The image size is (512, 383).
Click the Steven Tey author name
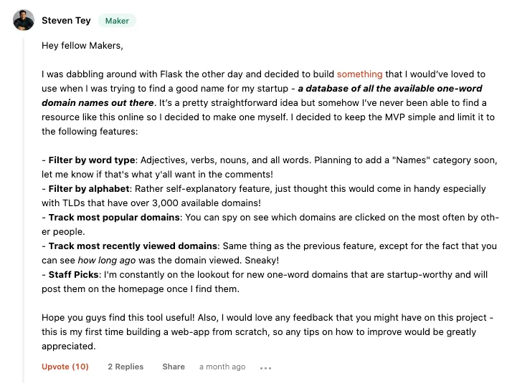click(x=66, y=21)
